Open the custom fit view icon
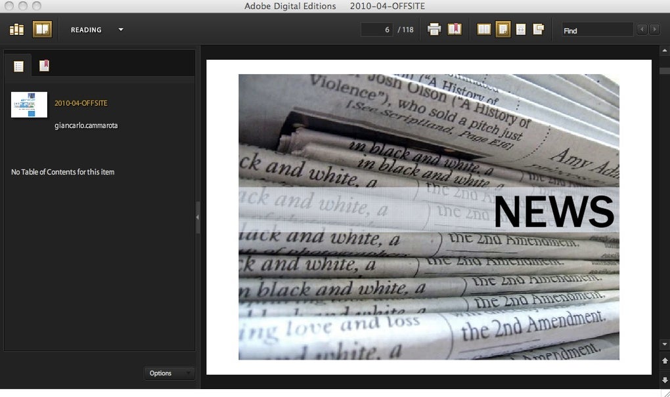670x397 pixels. [x=539, y=29]
